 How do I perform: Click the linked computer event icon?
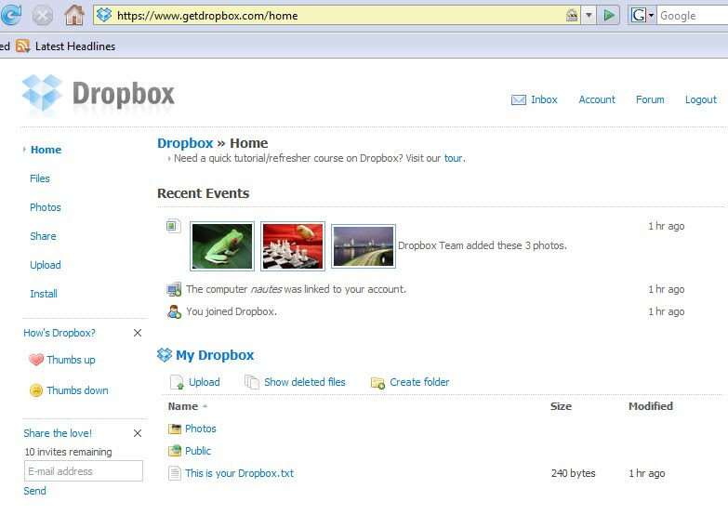click(174, 289)
